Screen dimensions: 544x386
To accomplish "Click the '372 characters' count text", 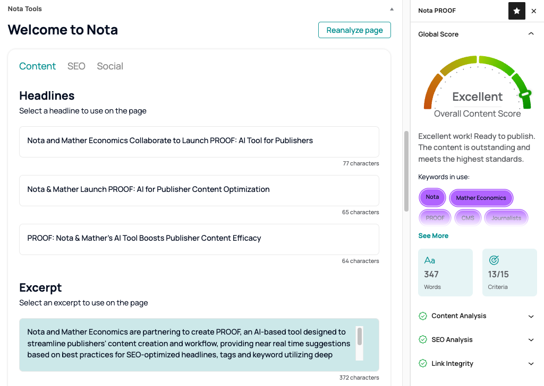I will click(359, 378).
